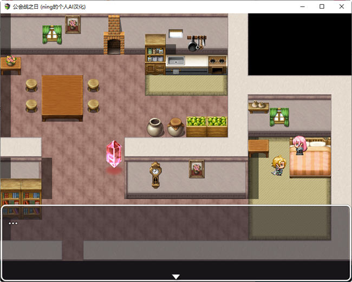Select the blonde character beside the bed
Viewport: 352px width, 282px height.
(x=279, y=165)
